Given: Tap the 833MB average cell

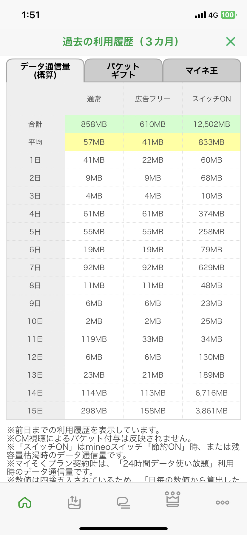Looking at the screenshot, I should click(212, 142).
